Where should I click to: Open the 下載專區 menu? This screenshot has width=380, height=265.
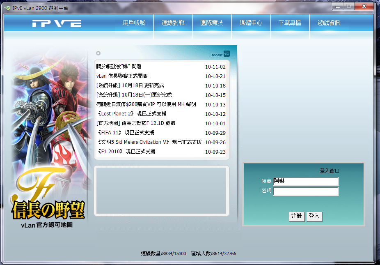point(290,23)
